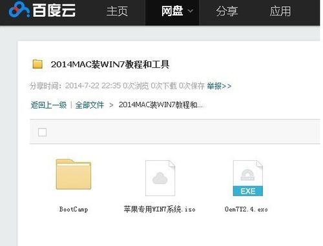323x246 pixels.
Task: Open the 主页 tab
Action: tap(117, 11)
